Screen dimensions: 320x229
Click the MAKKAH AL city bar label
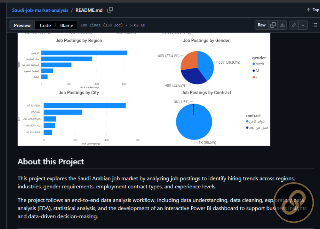pos(34,126)
